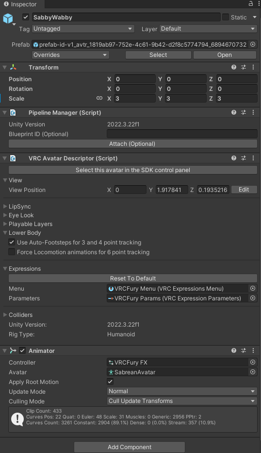This screenshot has width=261, height=453.
Task: Open Transform component help icon
Action: pos(234,67)
